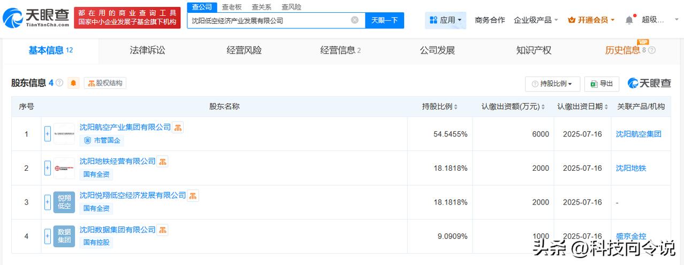Viewport: 684px width, 265px height.
Task: Open the 商务合作 link
Action: tap(490, 20)
